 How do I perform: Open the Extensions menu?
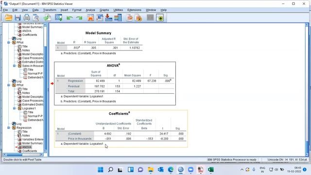pos(134,10)
